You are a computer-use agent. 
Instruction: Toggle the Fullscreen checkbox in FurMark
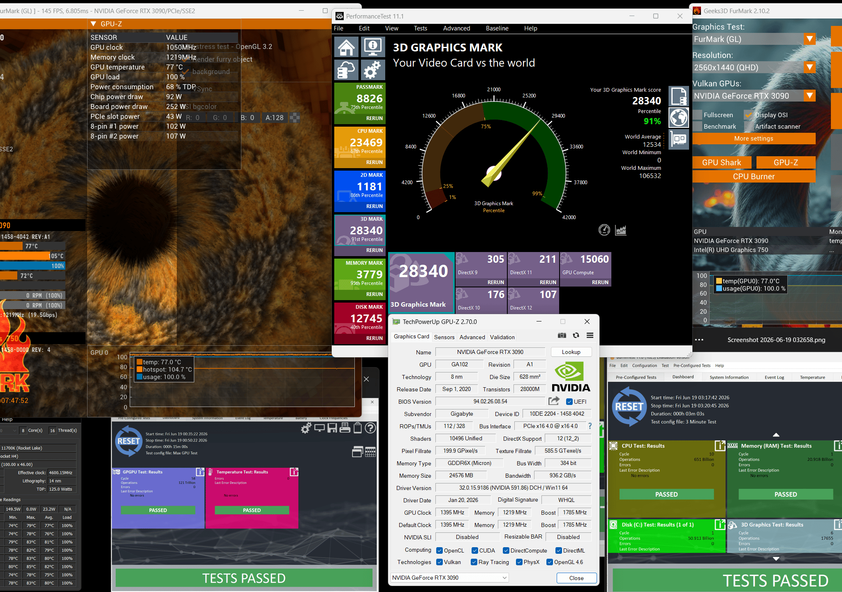tap(698, 115)
